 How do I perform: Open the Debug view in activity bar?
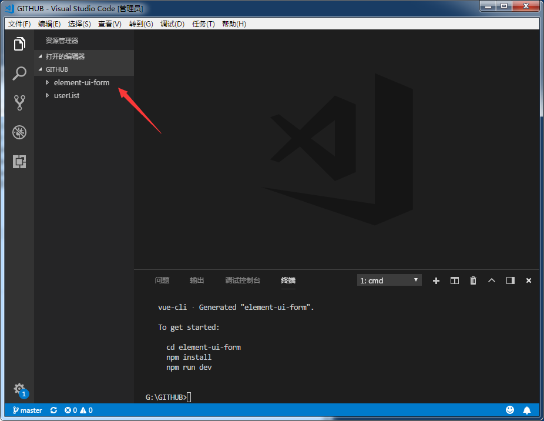coord(19,132)
